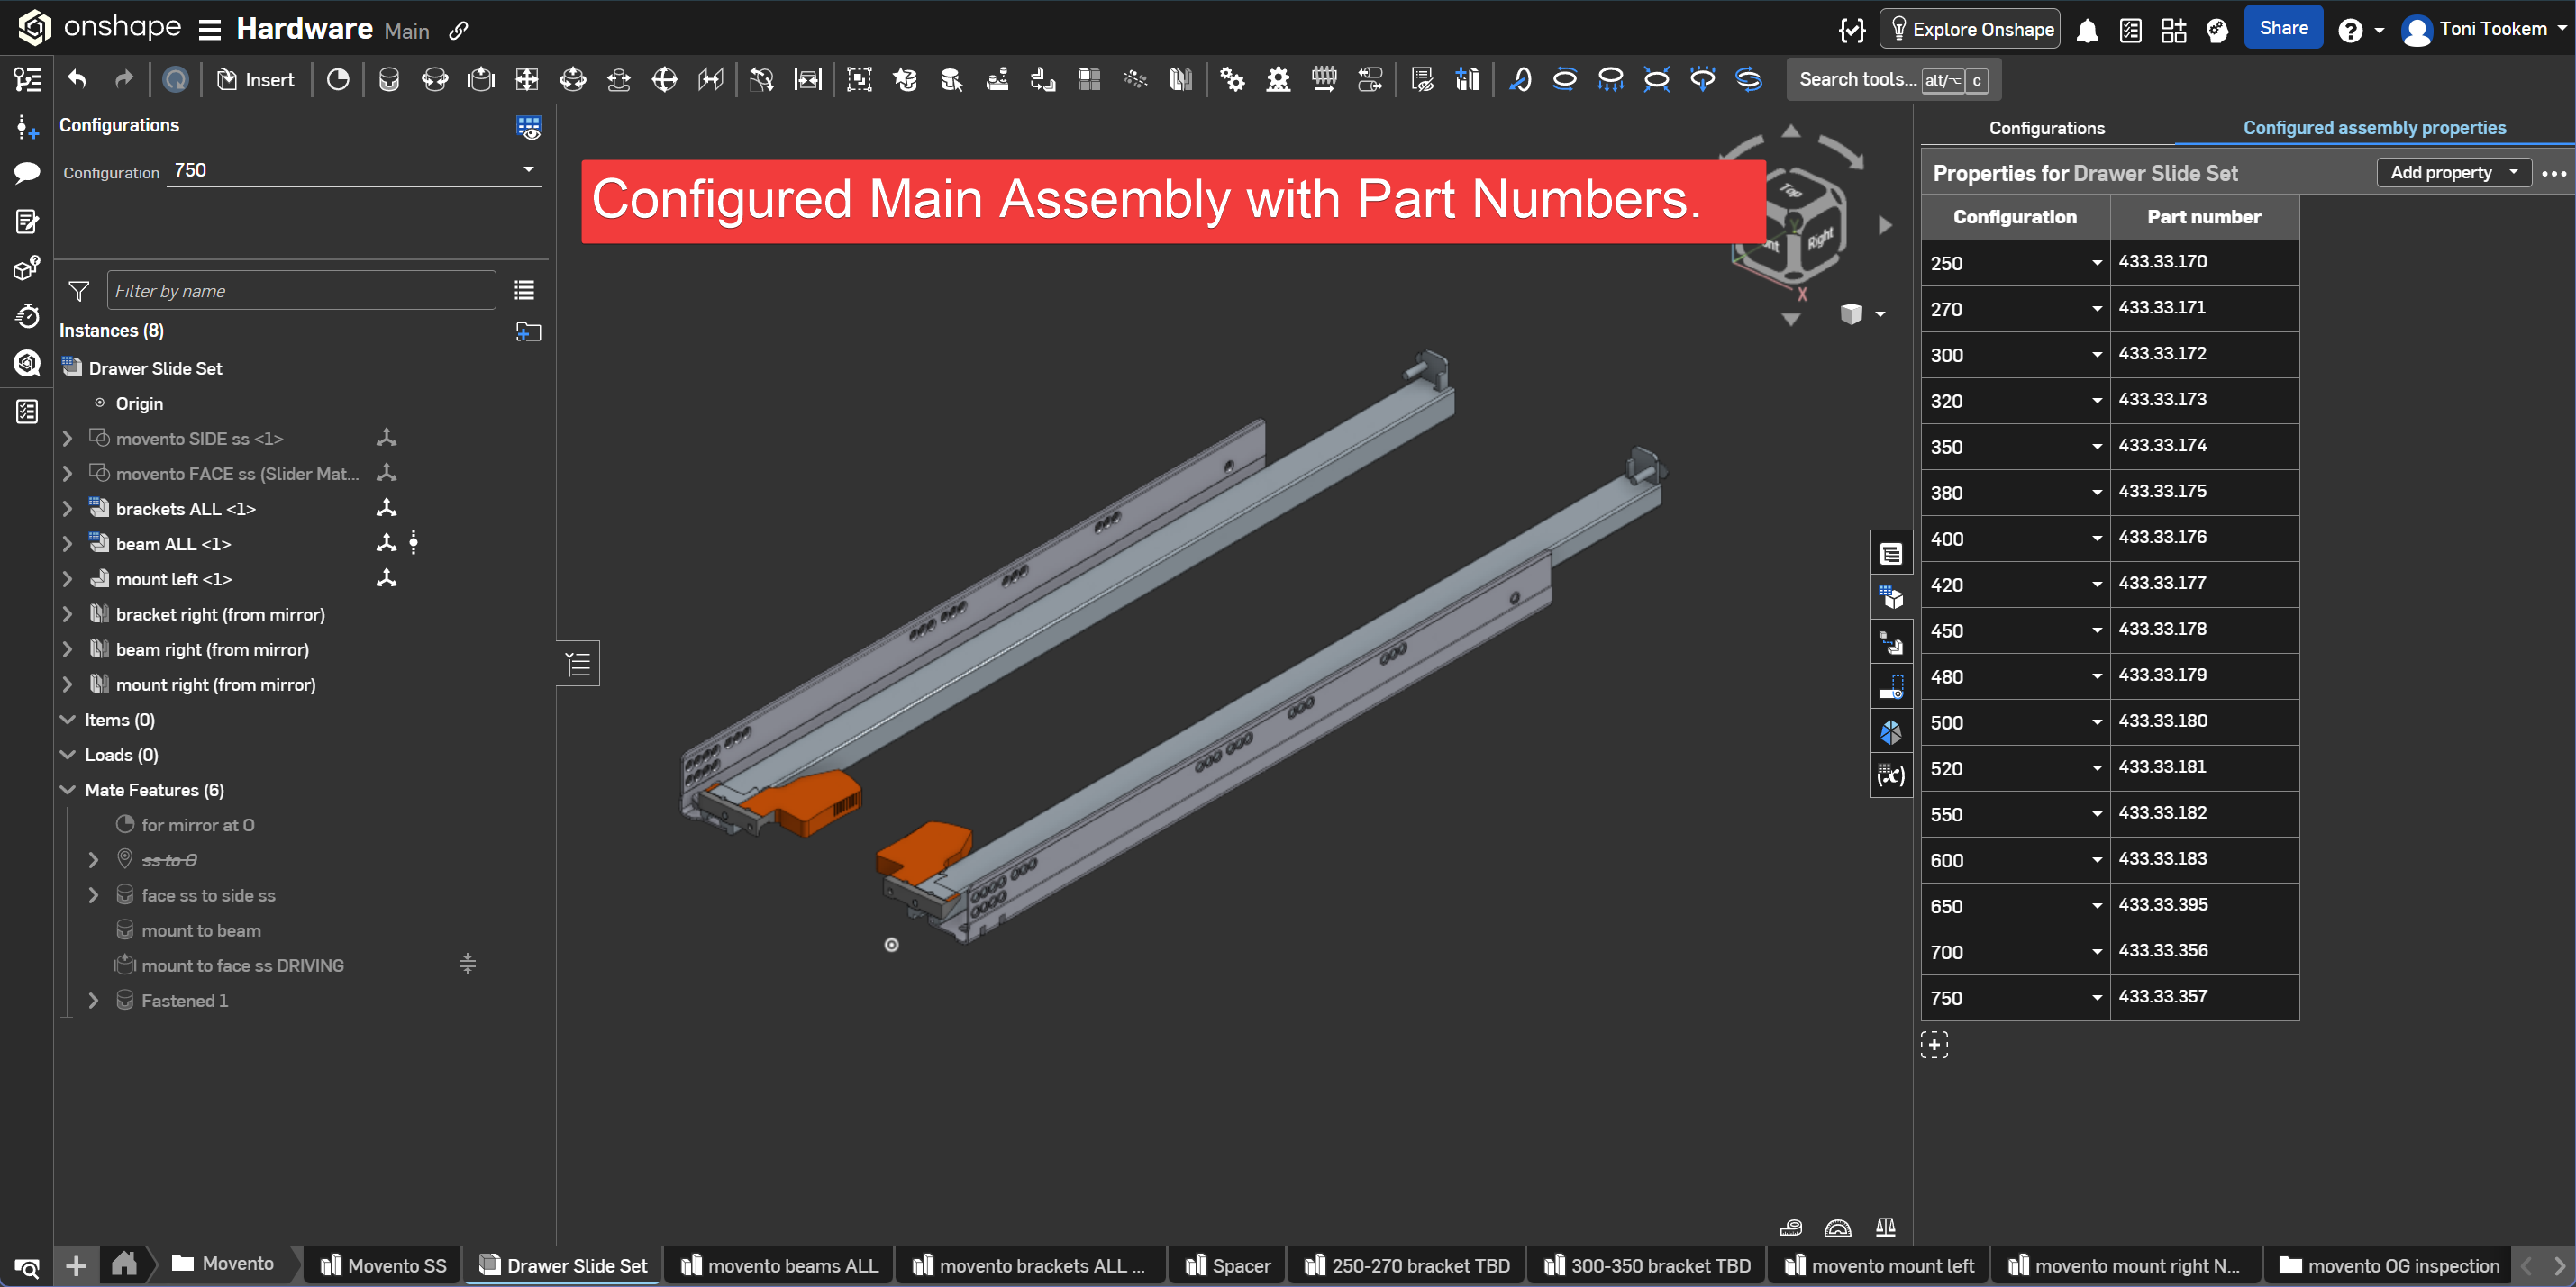Click the suppressed 'ss to 0' mate feature
This screenshot has width=2576, height=1287.
tap(169, 860)
